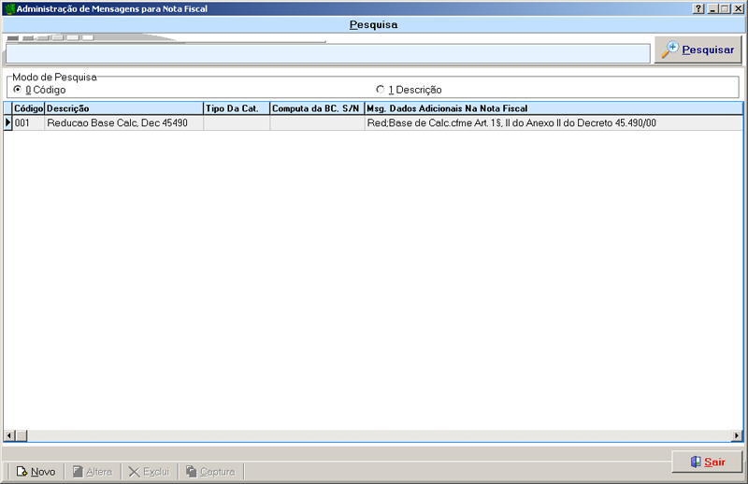Click the Captura capture button
The height and width of the screenshot is (484, 748).
[x=210, y=472]
